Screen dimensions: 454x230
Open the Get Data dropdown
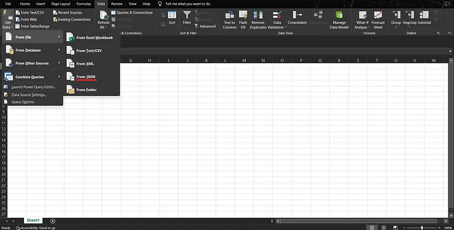tap(7, 20)
